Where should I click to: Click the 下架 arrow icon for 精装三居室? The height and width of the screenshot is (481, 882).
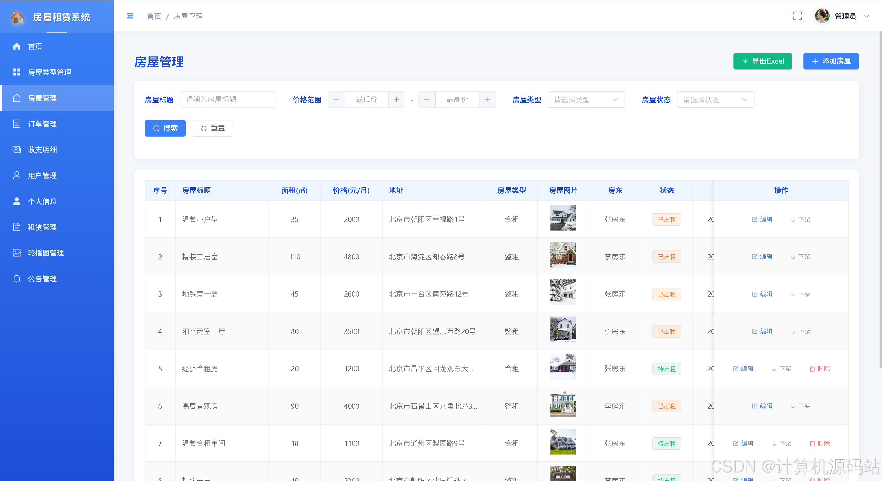pyautogui.click(x=793, y=257)
